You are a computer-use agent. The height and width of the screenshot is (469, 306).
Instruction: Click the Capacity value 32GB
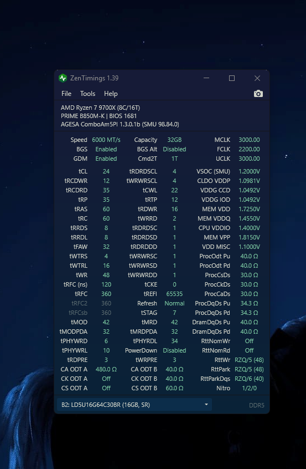[x=174, y=140]
